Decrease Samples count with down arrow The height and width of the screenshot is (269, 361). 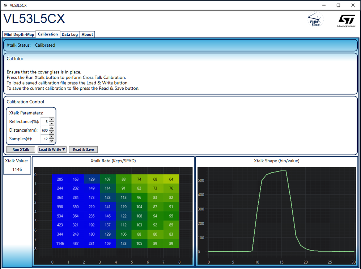pos(52,141)
